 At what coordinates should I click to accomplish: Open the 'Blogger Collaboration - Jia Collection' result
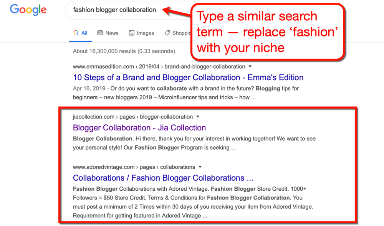[139, 127]
